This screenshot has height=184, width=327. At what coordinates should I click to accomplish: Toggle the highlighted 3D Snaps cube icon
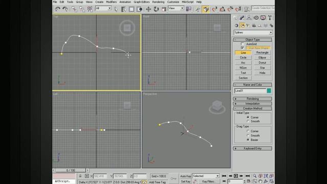[x=205, y=9]
